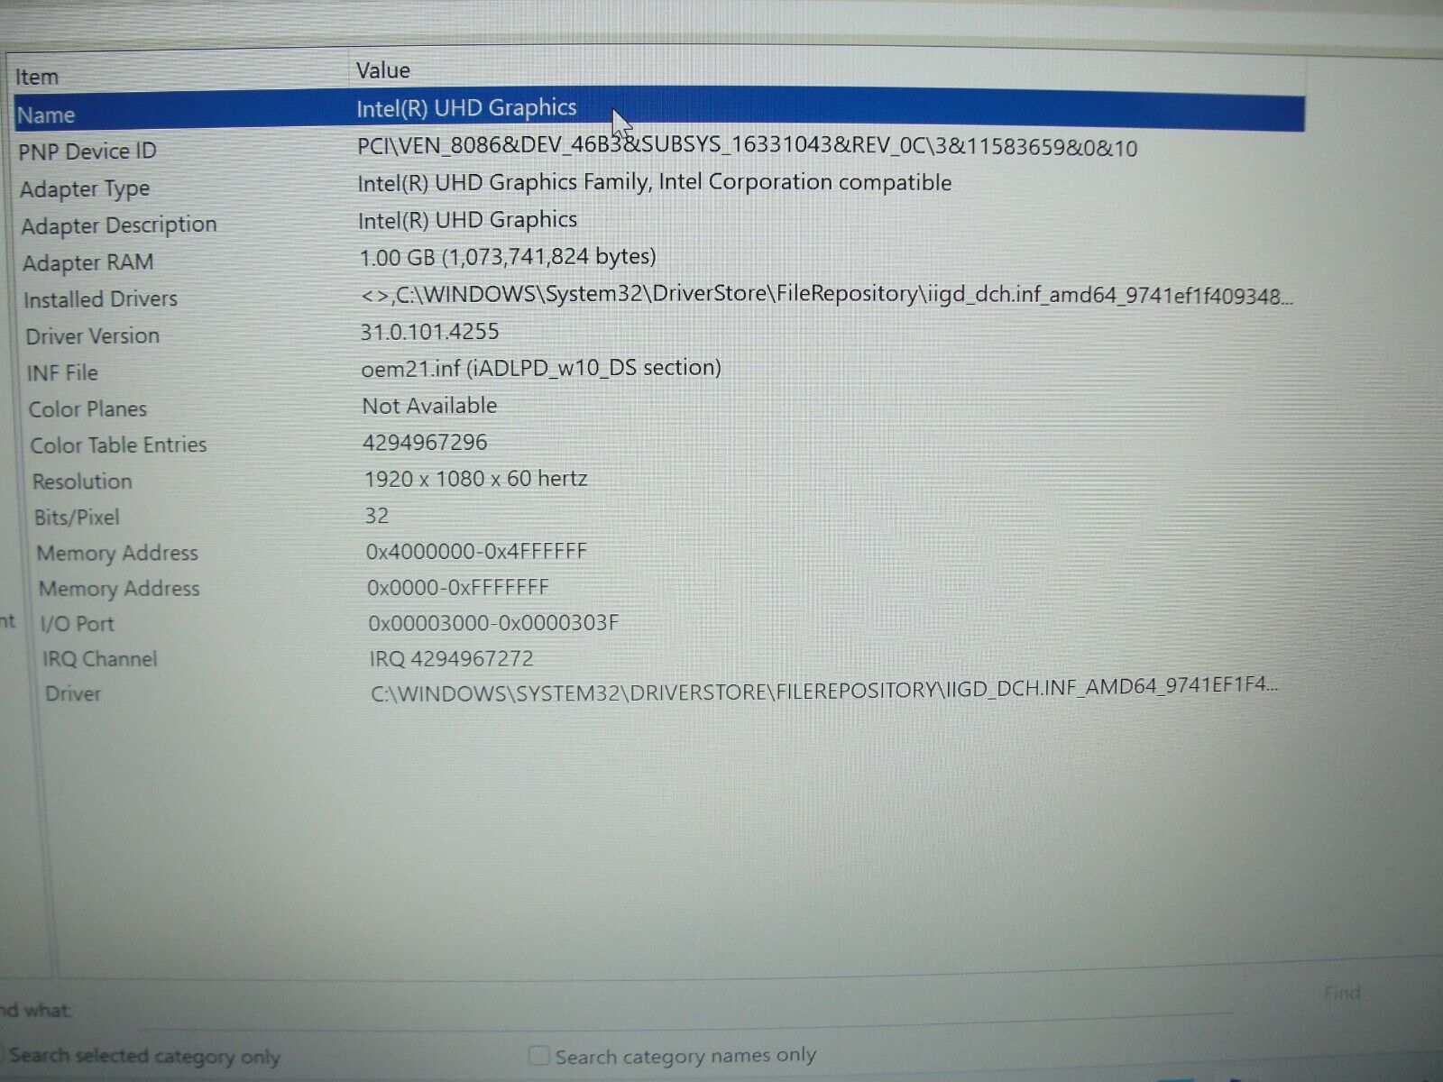This screenshot has height=1082, width=1443.
Task: Select the Color Planes row label
Action: 87,409
